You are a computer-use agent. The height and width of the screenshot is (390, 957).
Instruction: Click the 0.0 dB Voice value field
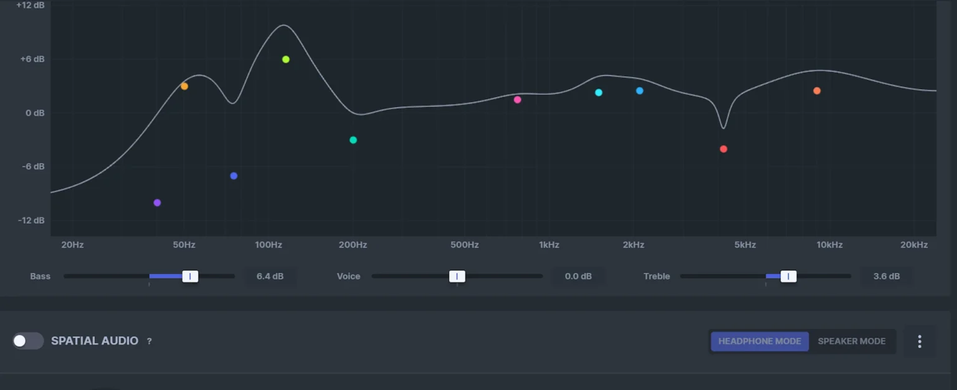(578, 276)
